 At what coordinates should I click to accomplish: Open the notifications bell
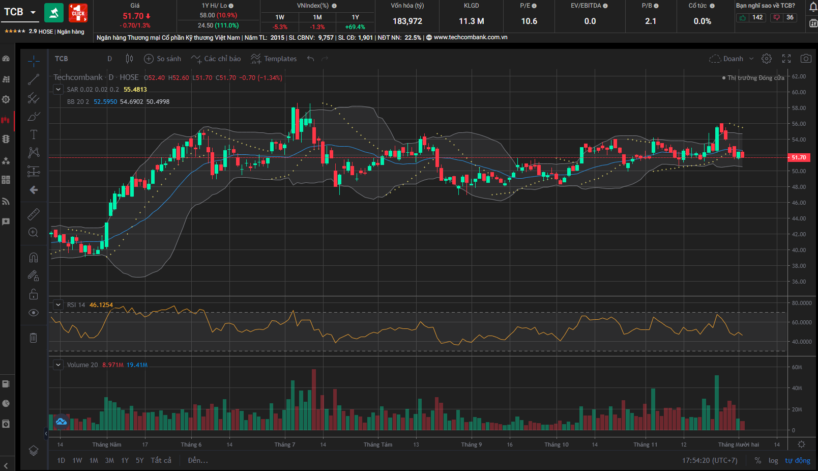click(x=812, y=7)
